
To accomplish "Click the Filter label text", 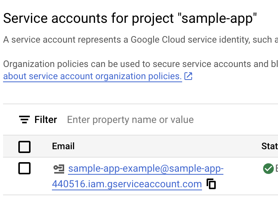I will [x=46, y=120].
